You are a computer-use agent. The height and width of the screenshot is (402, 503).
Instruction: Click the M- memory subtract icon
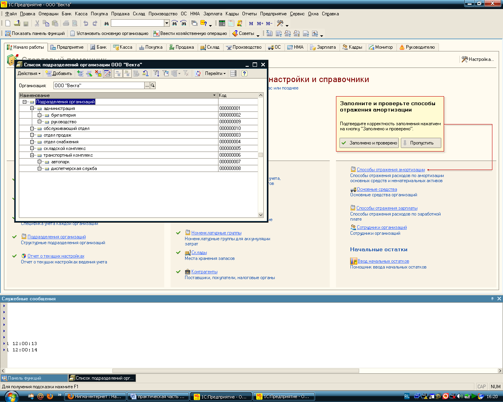click(x=269, y=24)
